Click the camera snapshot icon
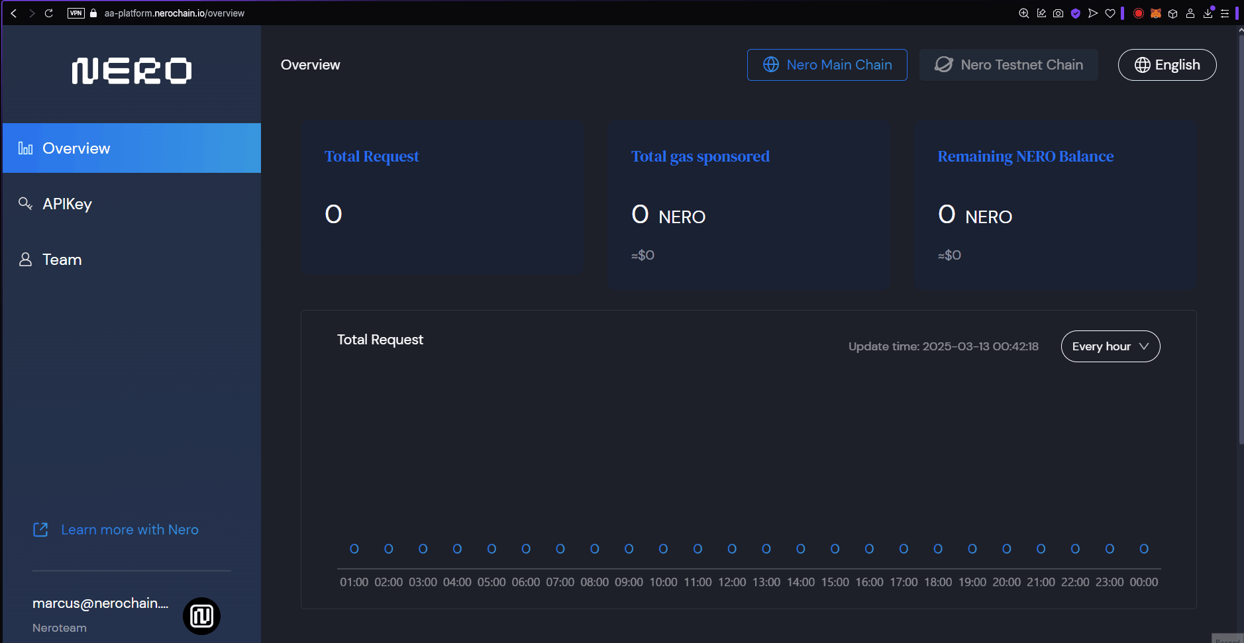 [1058, 13]
